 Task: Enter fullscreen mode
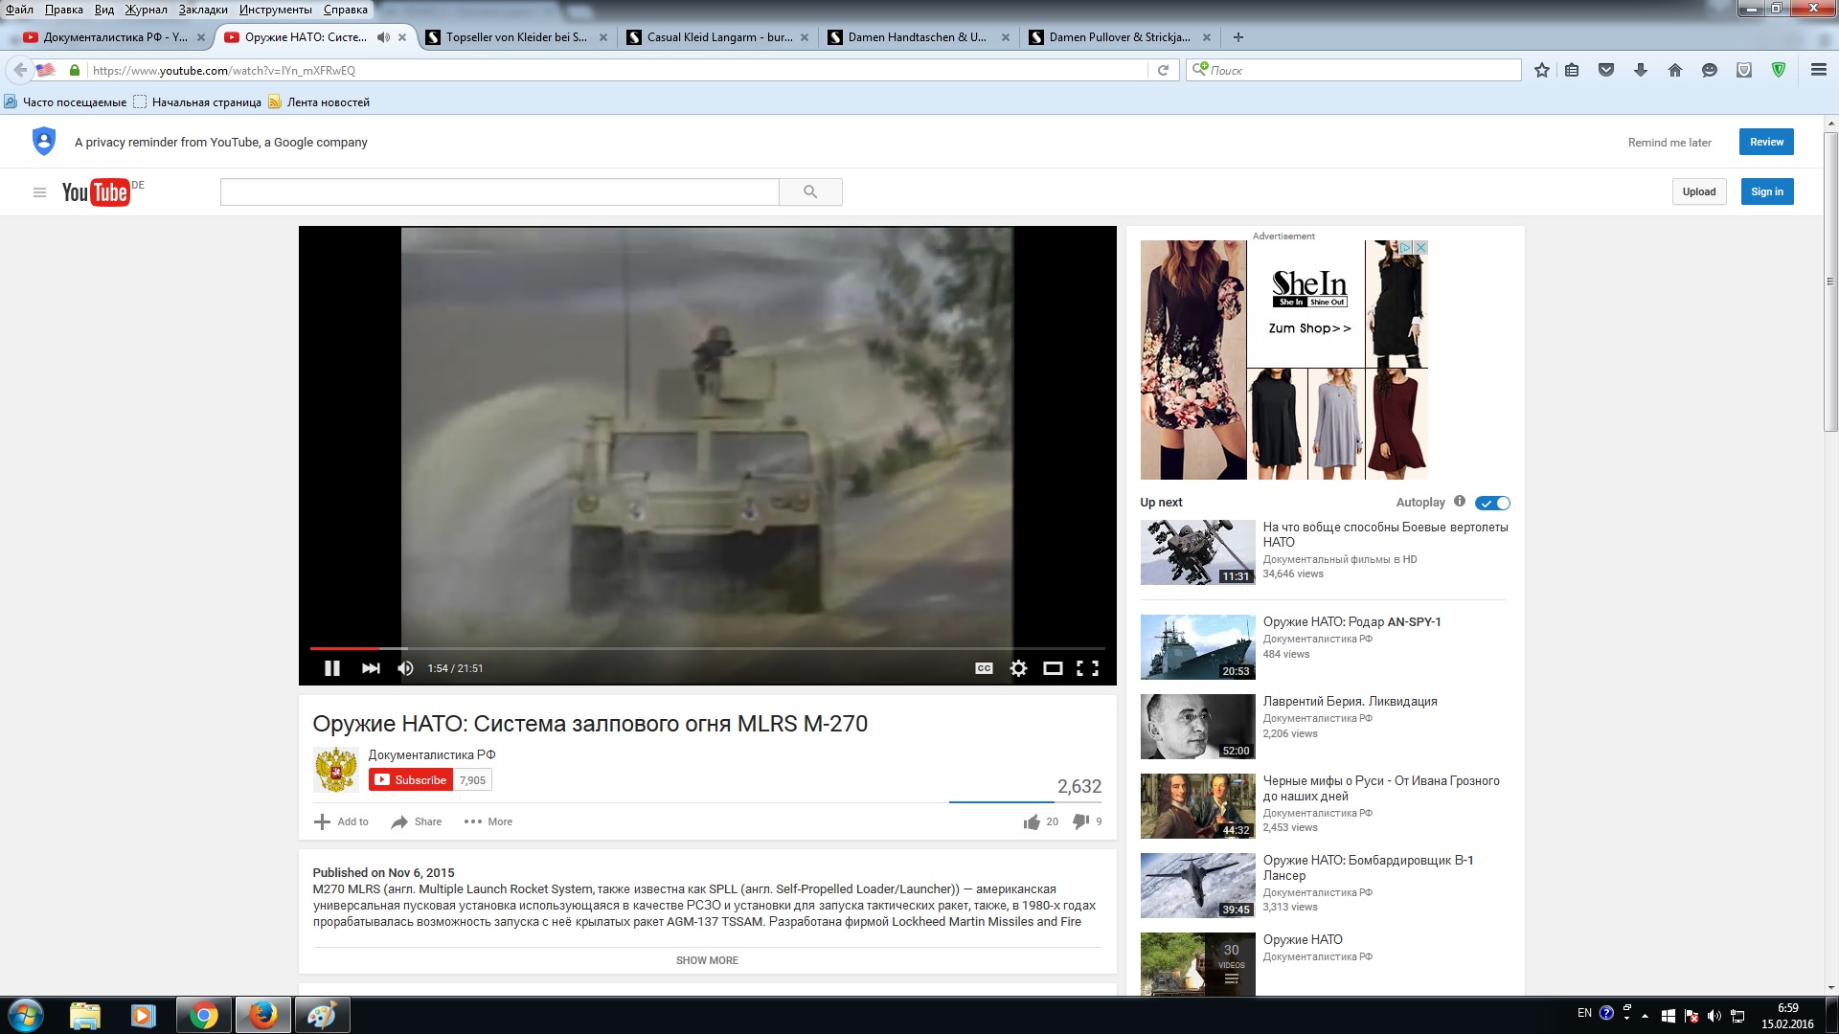click(x=1087, y=668)
